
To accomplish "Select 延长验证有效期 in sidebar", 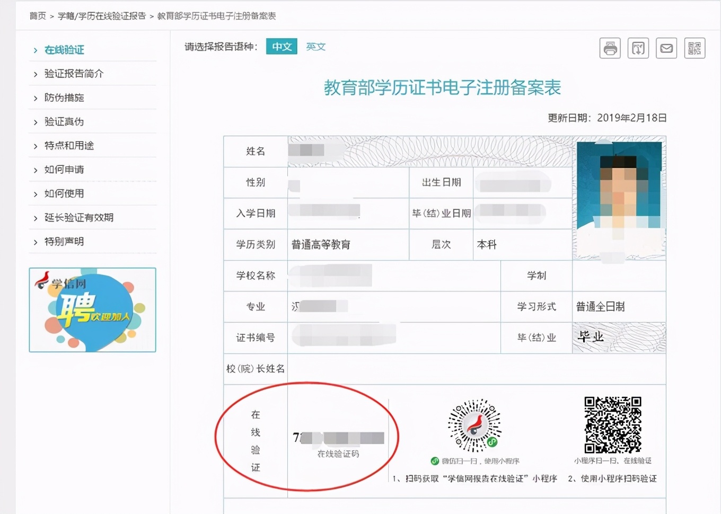I will (78, 218).
